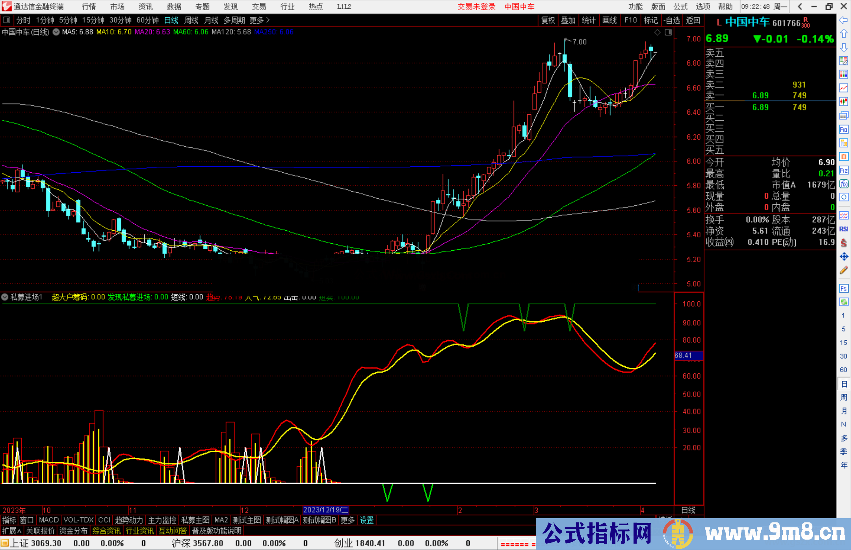
Task: Open 更多 indicators list in bottom tab bar
Action: pos(347,520)
